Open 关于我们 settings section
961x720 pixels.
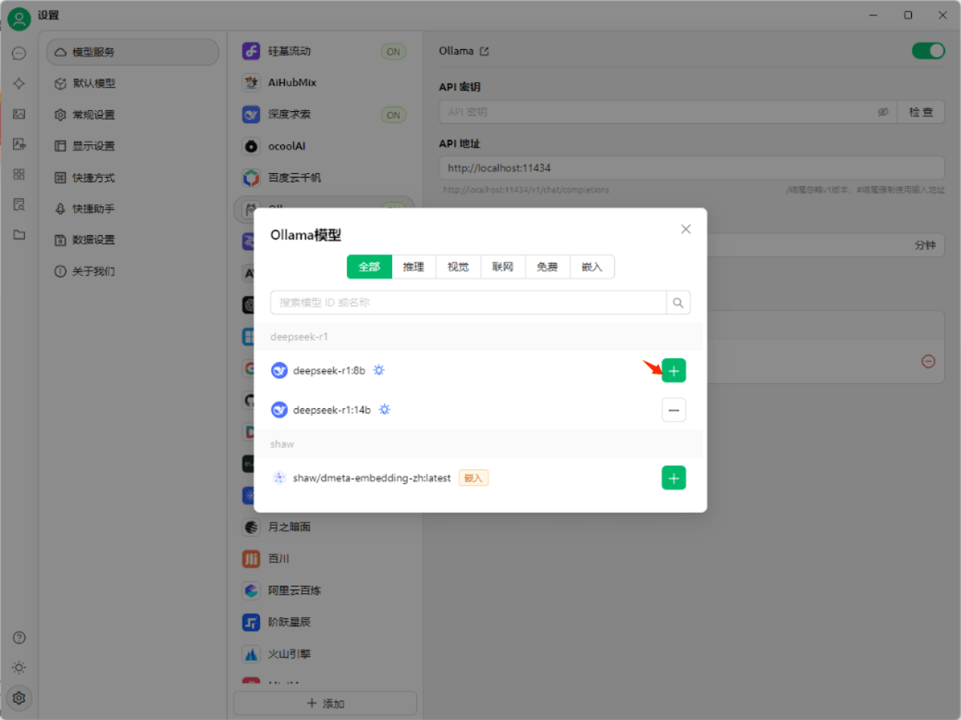click(132, 271)
